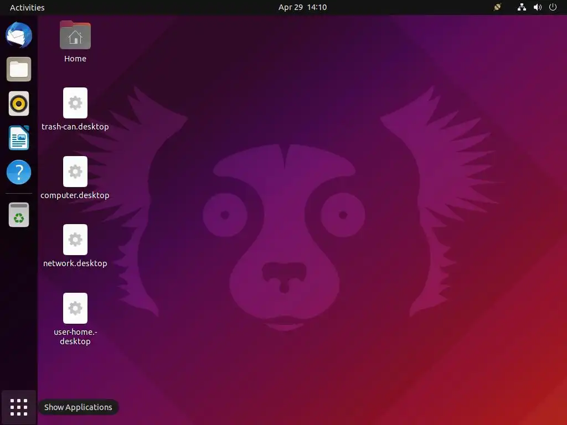Screen dimensions: 567x425
Task: Start LibreOffice Writer from the dock
Action: pyautogui.click(x=19, y=138)
